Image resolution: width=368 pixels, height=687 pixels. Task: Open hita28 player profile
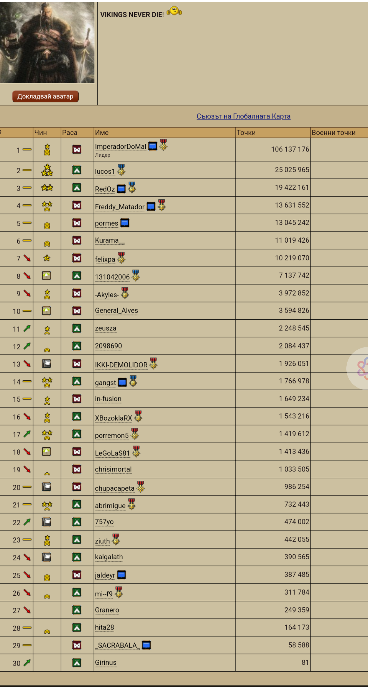click(104, 627)
